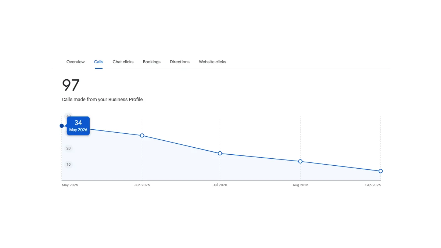Click the Jun 2026 data point
This screenshot has height=248, width=441.
(142, 136)
